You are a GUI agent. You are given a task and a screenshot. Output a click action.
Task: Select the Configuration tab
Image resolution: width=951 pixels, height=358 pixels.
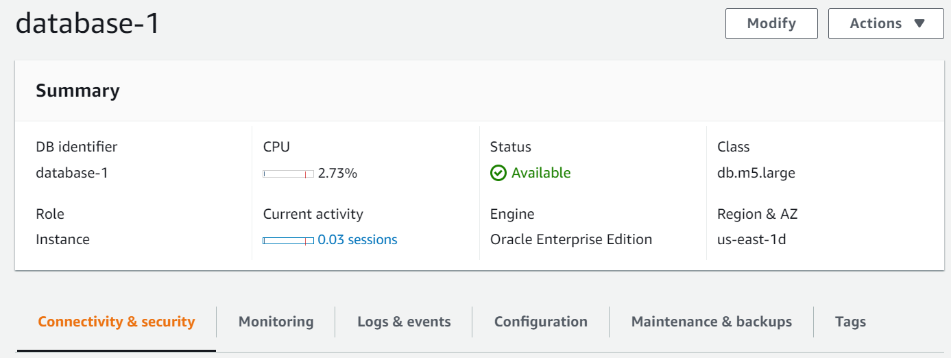point(540,322)
